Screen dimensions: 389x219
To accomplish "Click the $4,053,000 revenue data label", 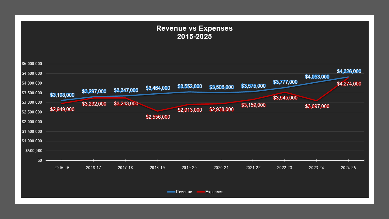I will click(317, 77).
